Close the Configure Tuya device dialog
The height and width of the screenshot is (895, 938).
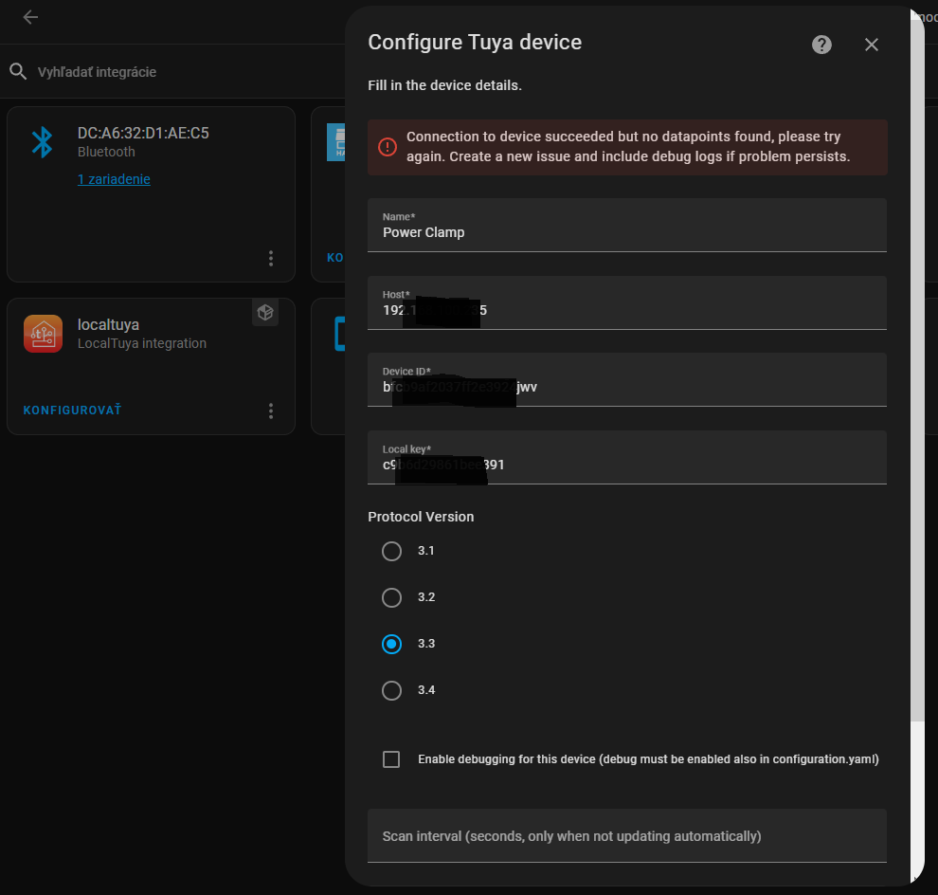pyautogui.click(x=872, y=45)
